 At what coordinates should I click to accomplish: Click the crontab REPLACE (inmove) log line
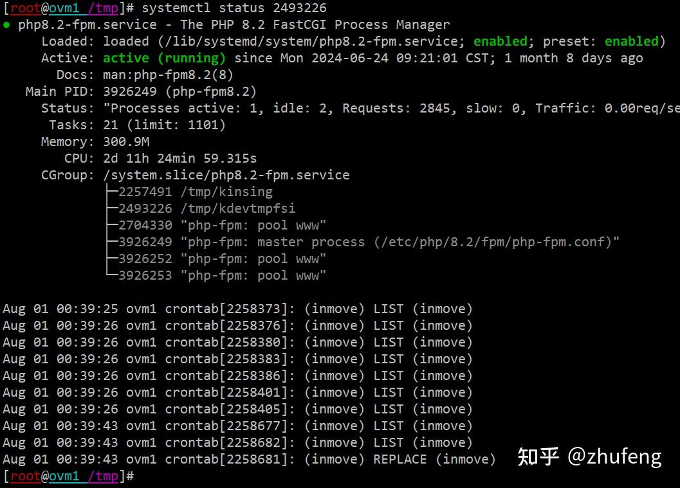coord(249,460)
